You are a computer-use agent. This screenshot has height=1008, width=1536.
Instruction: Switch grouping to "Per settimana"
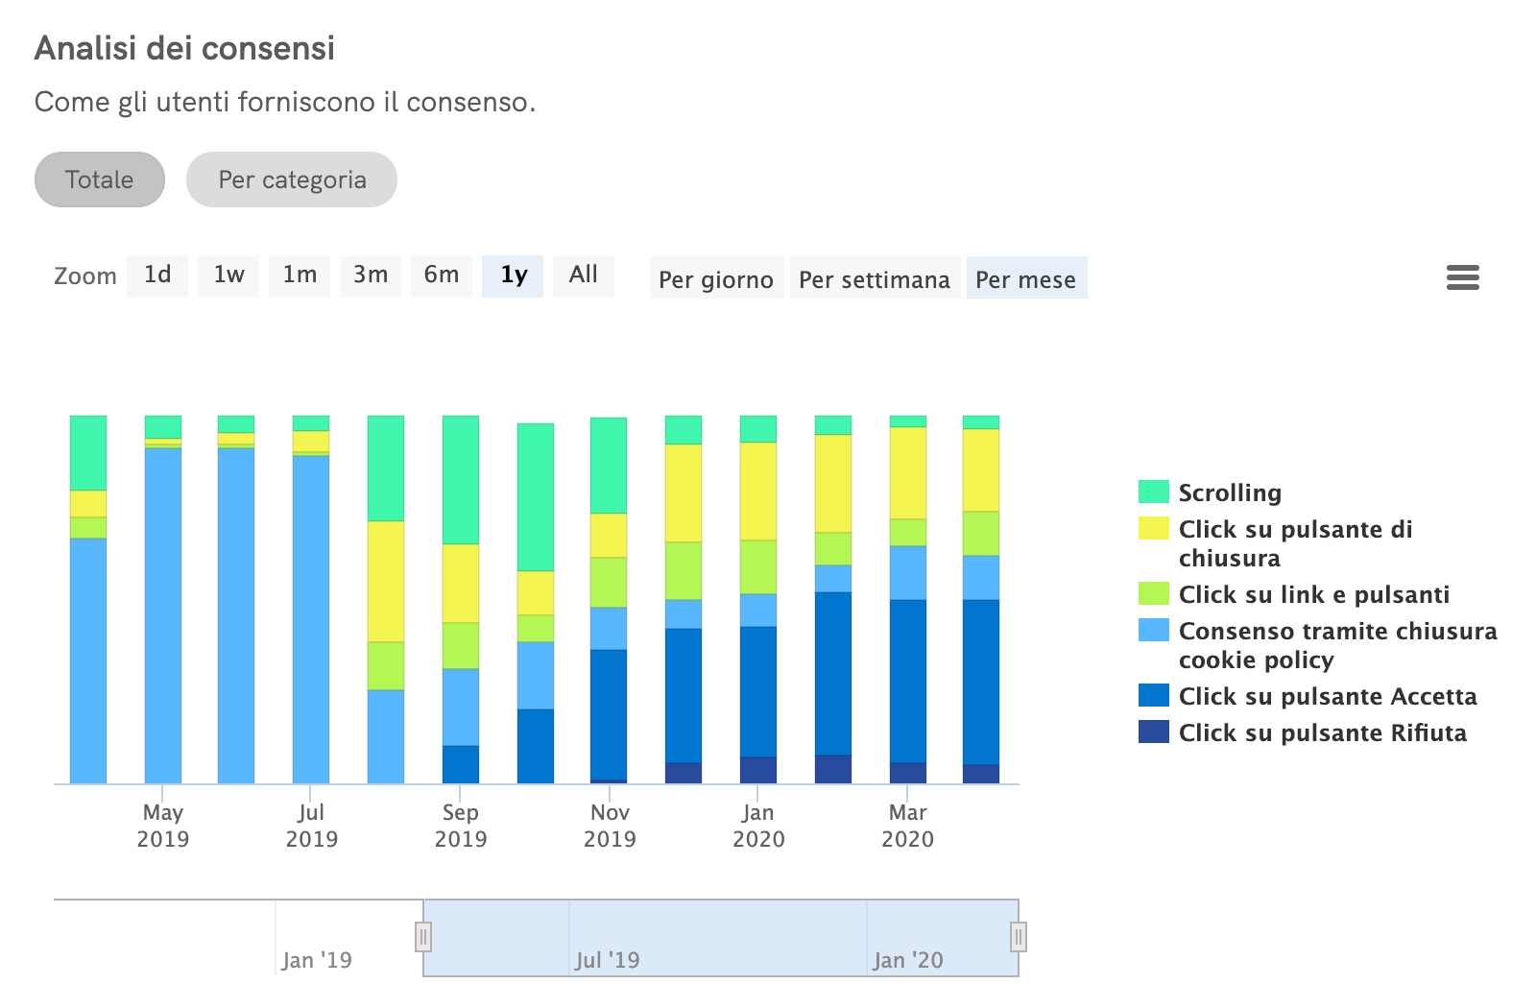pyautogui.click(x=875, y=279)
